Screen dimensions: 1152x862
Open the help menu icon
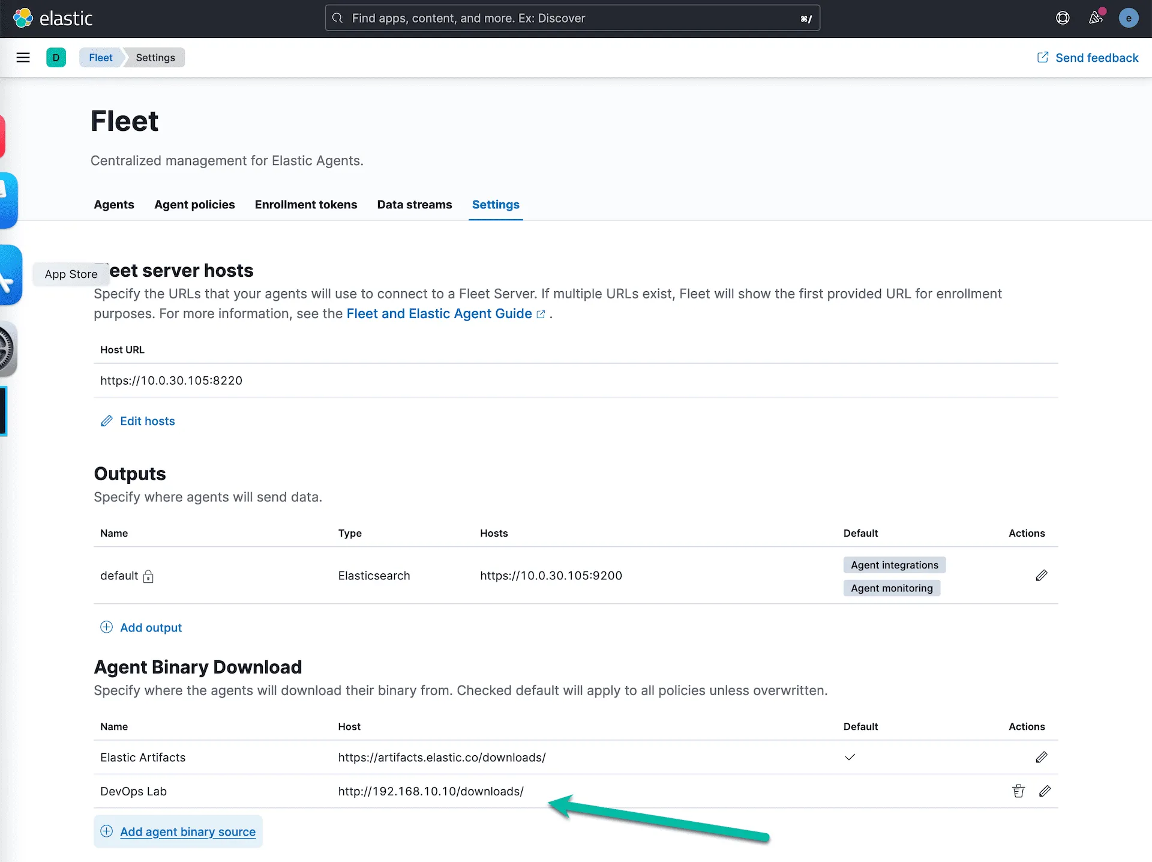(1063, 18)
